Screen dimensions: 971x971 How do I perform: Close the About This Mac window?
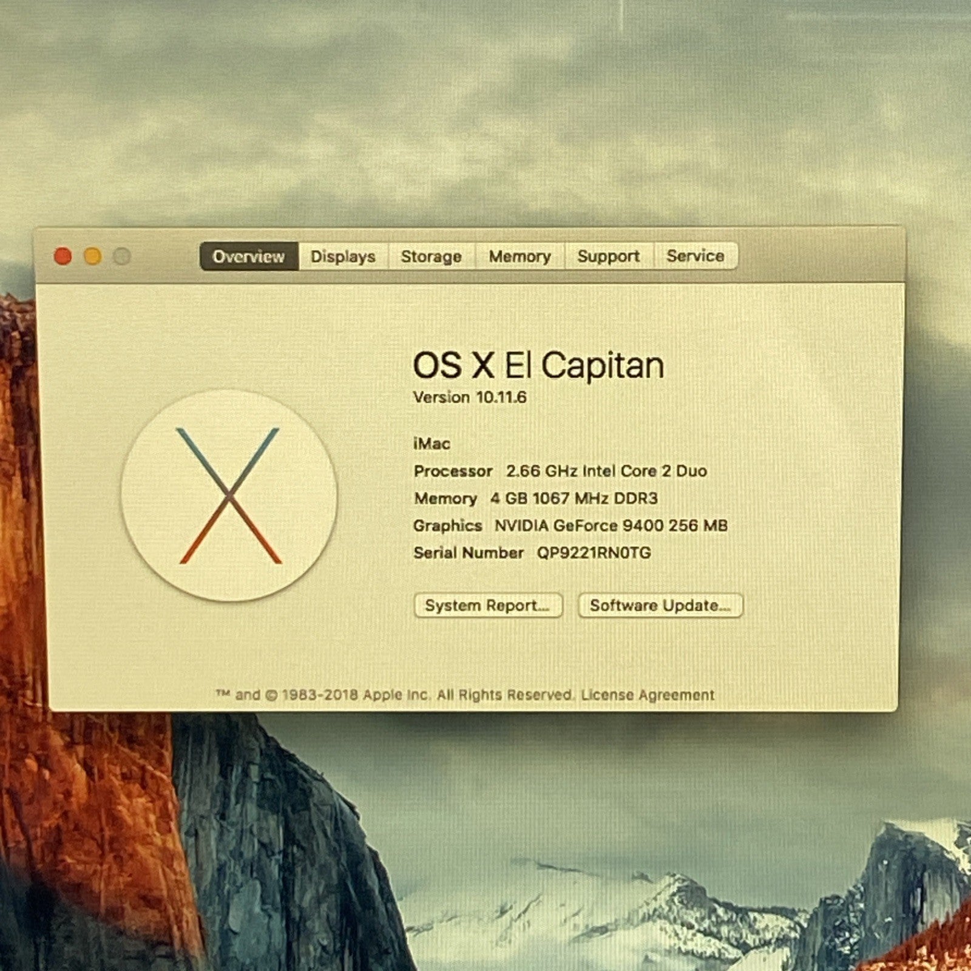[x=63, y=257]
